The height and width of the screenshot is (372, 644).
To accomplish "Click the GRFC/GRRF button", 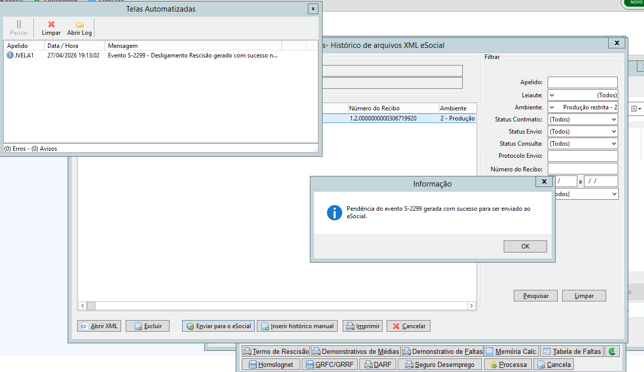I will click(x=330, y=364).
